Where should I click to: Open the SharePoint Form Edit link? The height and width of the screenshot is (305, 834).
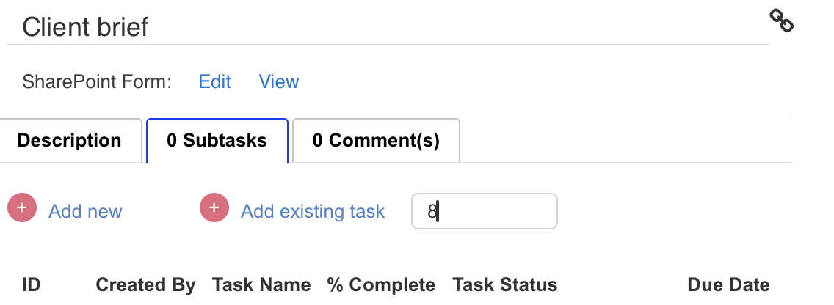point(214,81)
